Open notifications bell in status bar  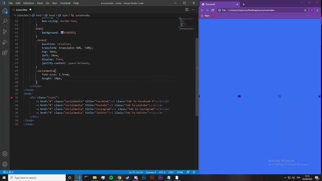(x=194, y=172)
